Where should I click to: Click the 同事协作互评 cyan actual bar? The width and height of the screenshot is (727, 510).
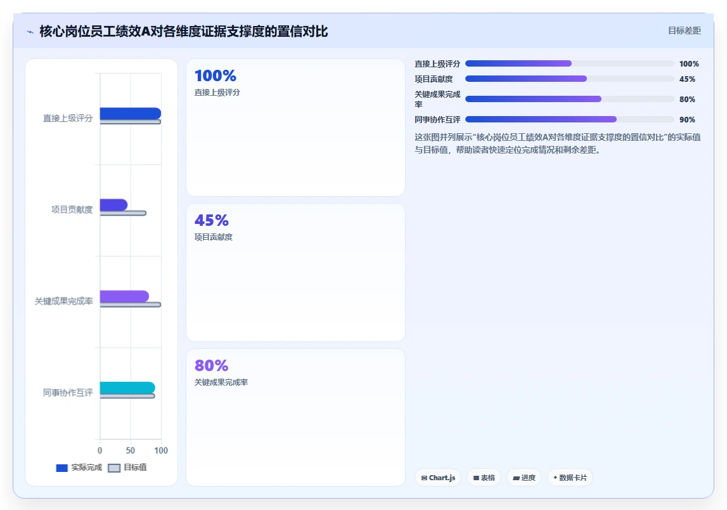127,388
